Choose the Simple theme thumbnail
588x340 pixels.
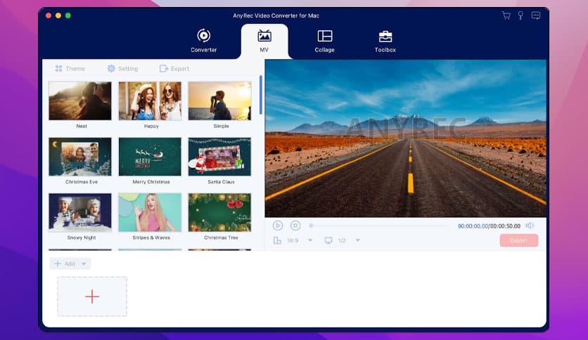(x=219, y=101)
